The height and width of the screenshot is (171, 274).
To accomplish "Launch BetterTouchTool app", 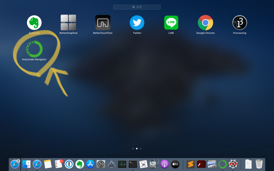I will pyautogui.click(x=103, y=23).
